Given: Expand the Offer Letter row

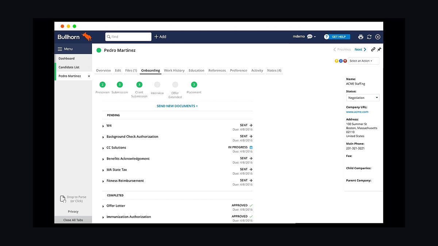Looking at the screenshot, I should (103, 206).
